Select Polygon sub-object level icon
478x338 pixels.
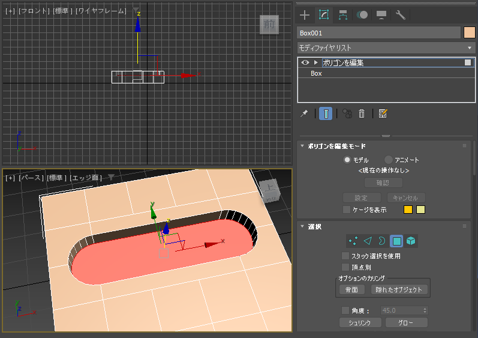396,241
